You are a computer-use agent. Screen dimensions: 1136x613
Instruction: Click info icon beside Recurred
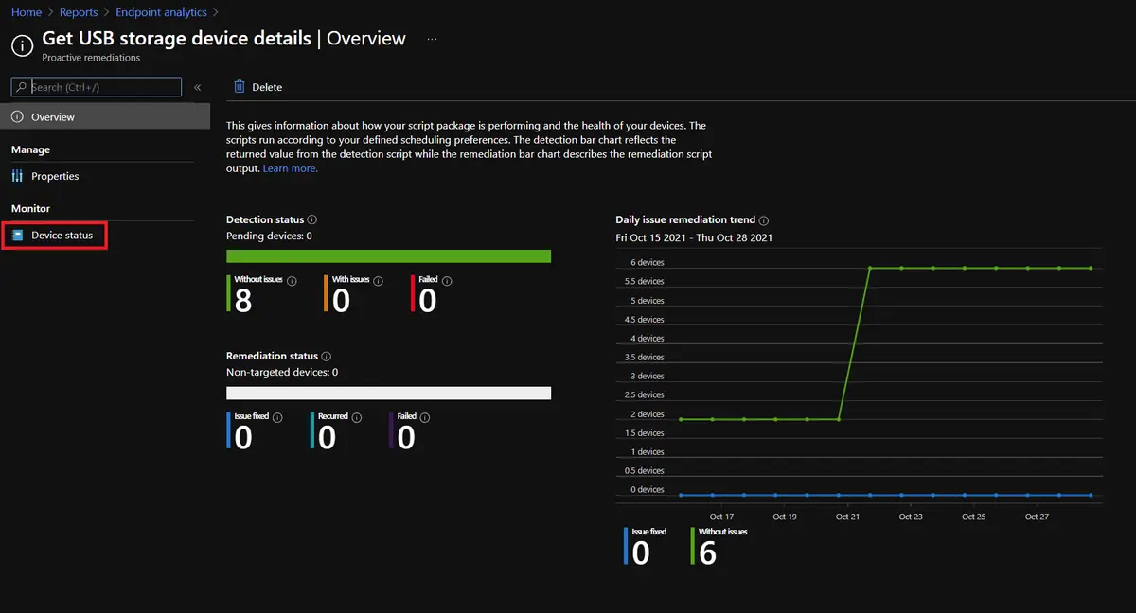point(357,417)
